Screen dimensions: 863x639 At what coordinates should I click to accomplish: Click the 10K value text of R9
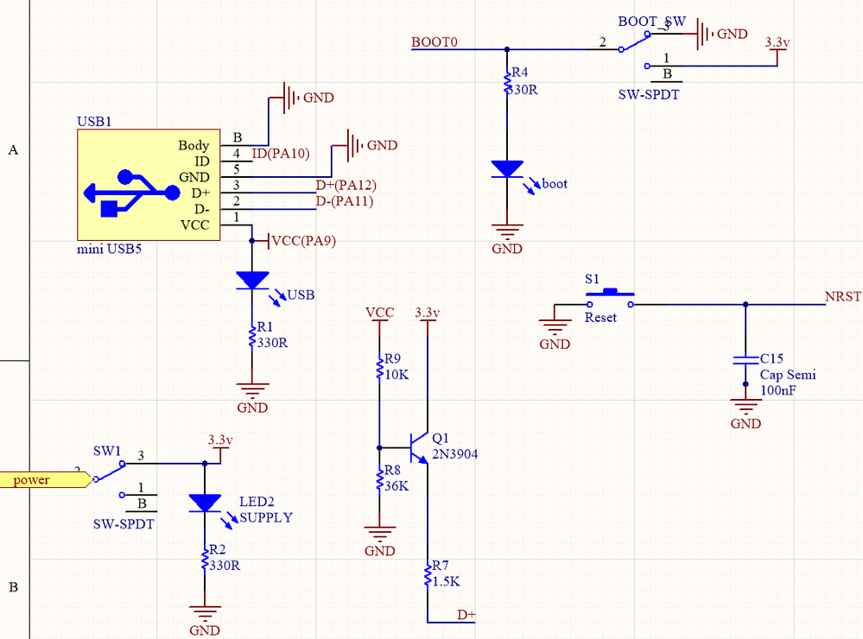point(397,375)
